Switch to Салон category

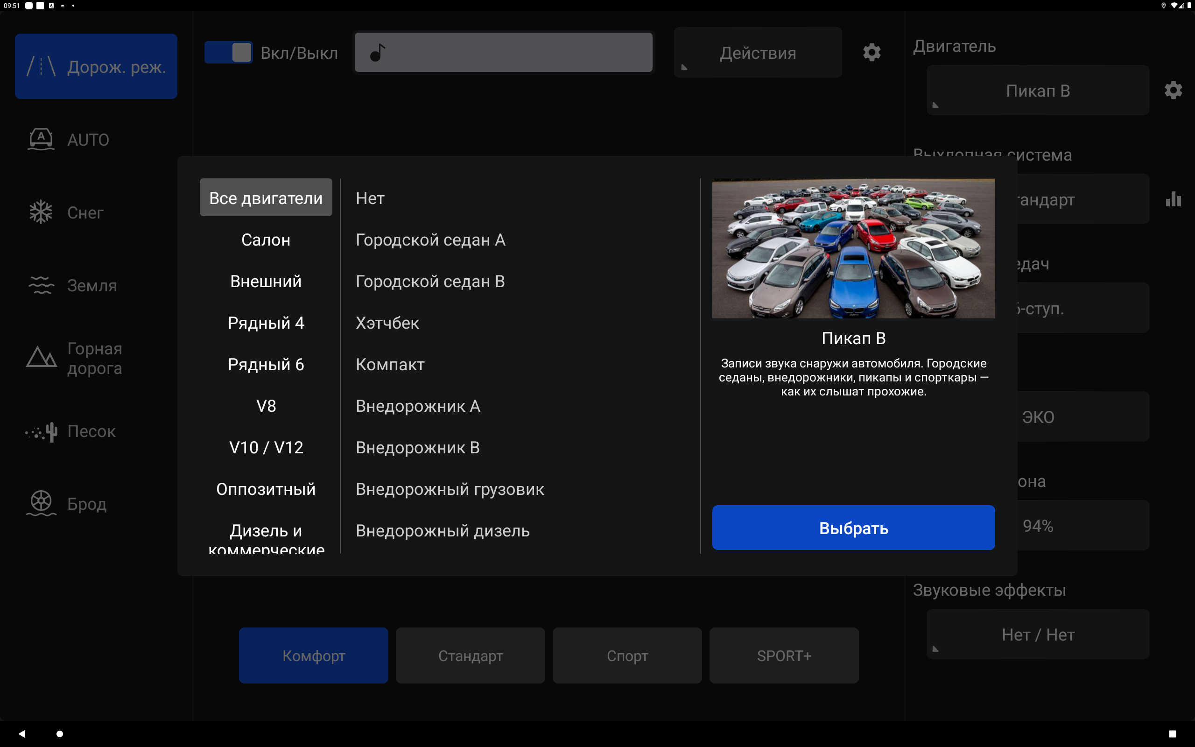[x=266, y=240]
